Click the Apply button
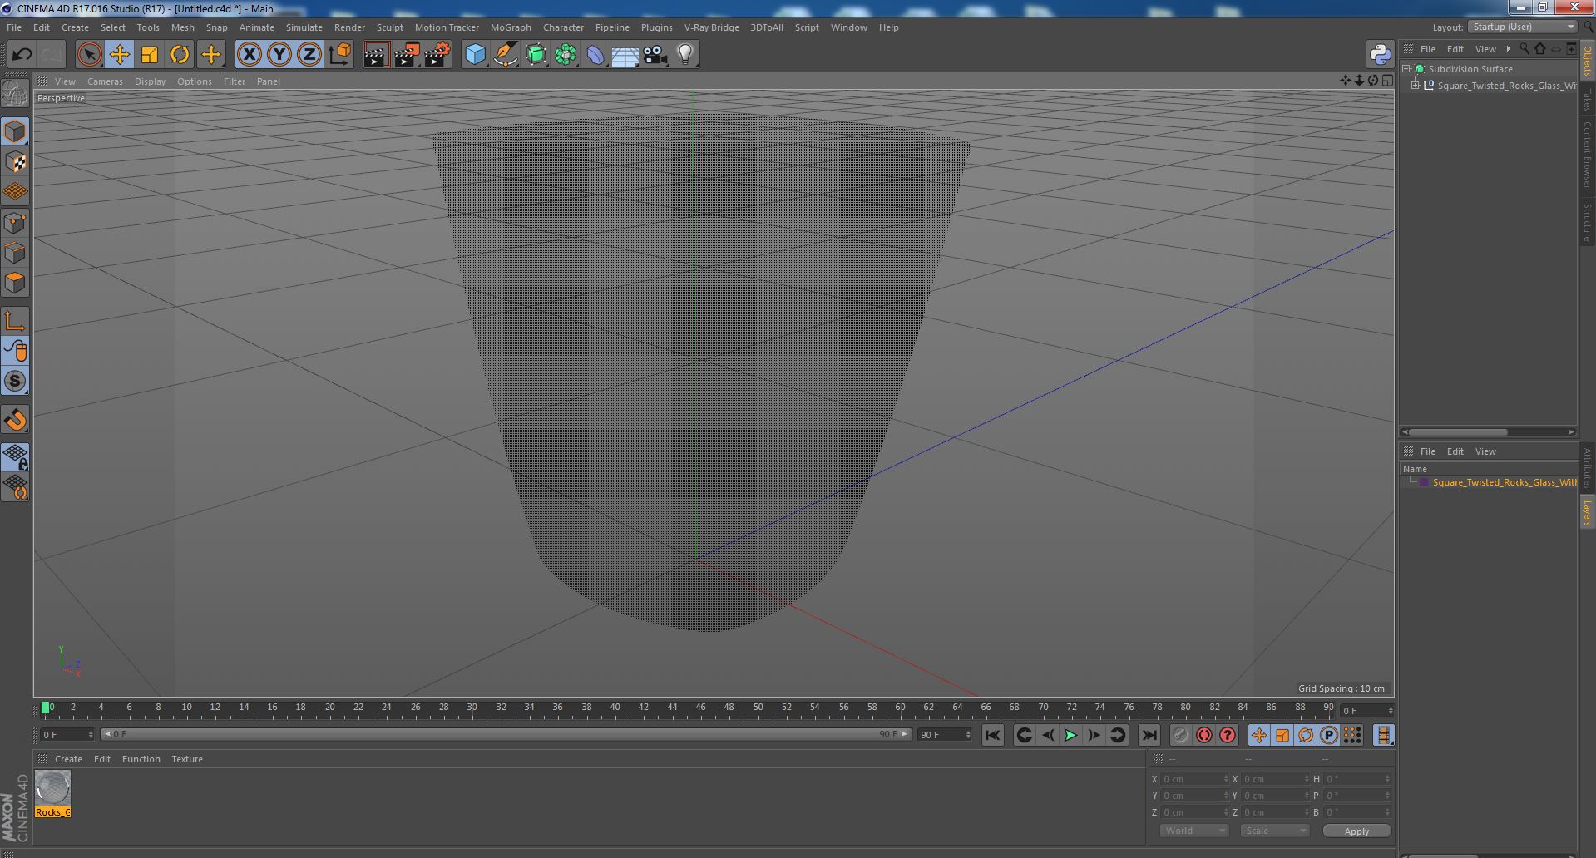Image resolution: width=1596 pixels, height=858 pixels. pos(1356,831)
